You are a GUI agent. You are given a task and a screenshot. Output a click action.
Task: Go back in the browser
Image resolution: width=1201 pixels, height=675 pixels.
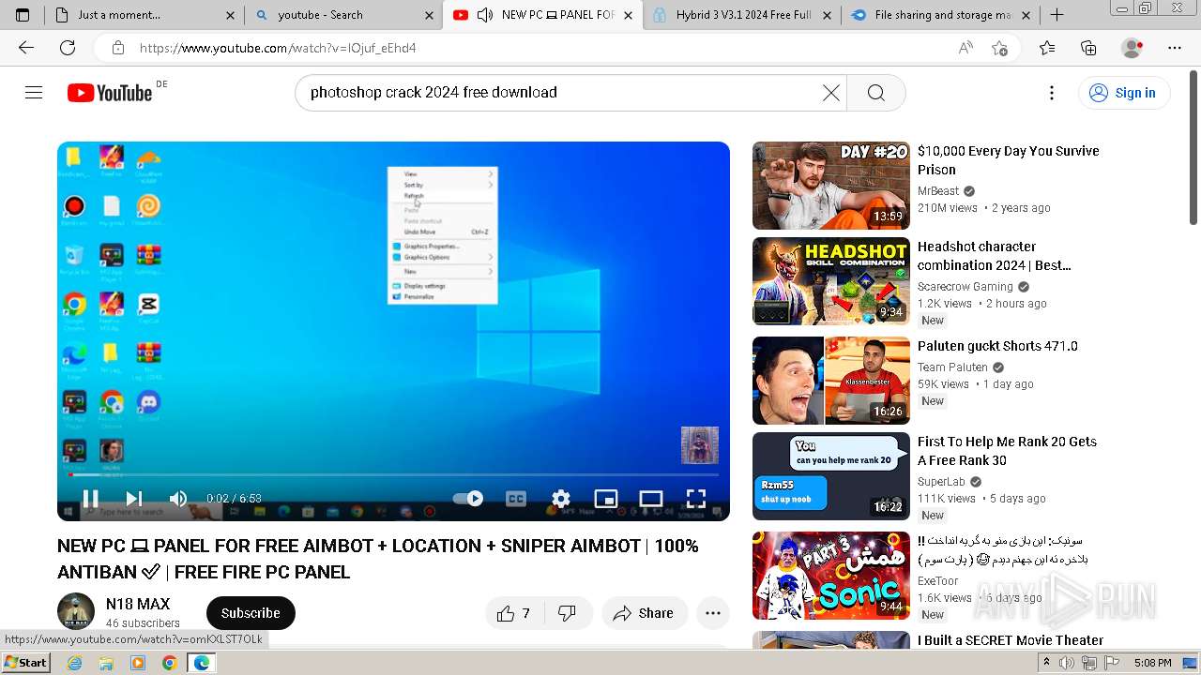(x=26, y=48)
